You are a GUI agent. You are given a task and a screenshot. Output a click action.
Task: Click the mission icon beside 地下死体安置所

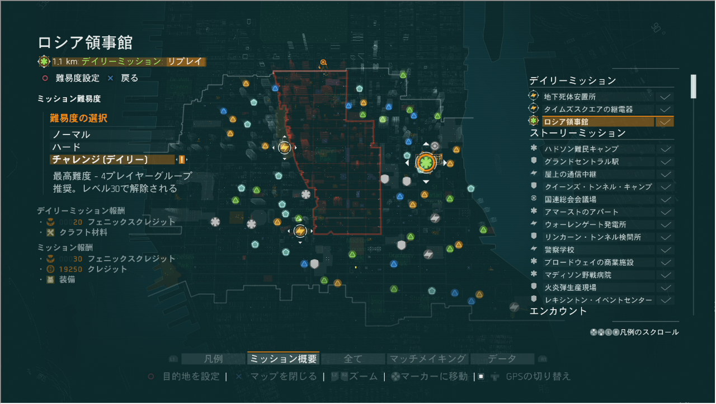coord(534,97)
